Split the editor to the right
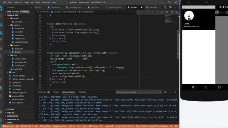Image resolution: width=228 pixels, height=128 pixels. tap(170, 7)
